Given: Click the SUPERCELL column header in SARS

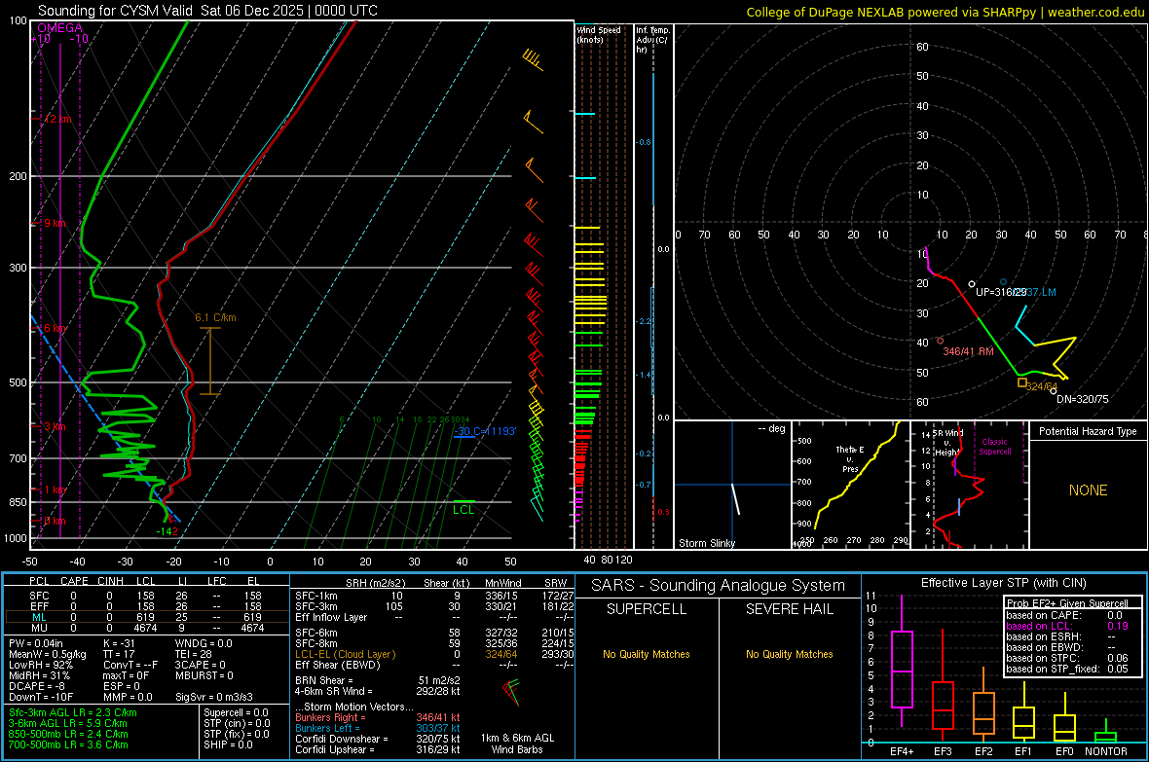Looking at the screenshot, I should [x=647, y=609].
